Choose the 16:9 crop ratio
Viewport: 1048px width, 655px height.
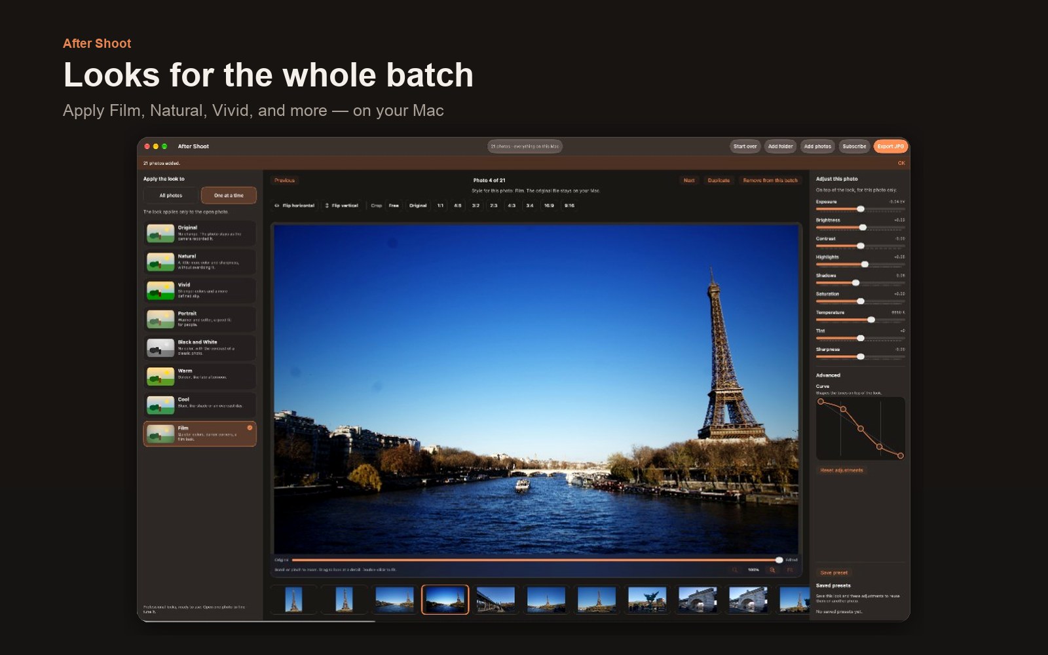point(549,206)
